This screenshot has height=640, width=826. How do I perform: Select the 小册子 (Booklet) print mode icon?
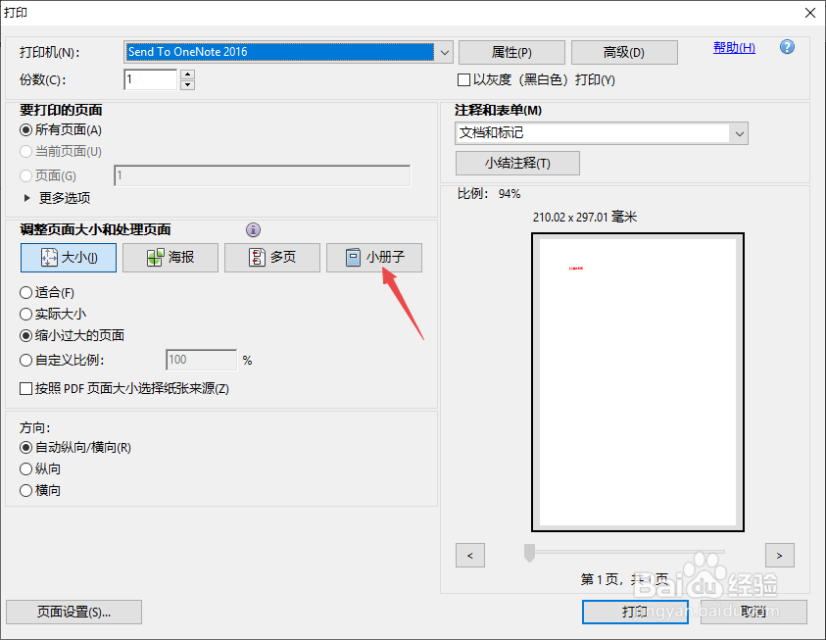click(x=373, y=258)
